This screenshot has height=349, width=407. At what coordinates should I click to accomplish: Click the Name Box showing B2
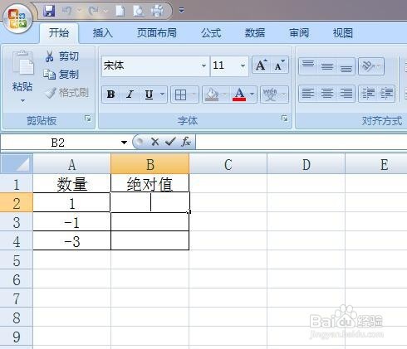[x=59, y=143]
